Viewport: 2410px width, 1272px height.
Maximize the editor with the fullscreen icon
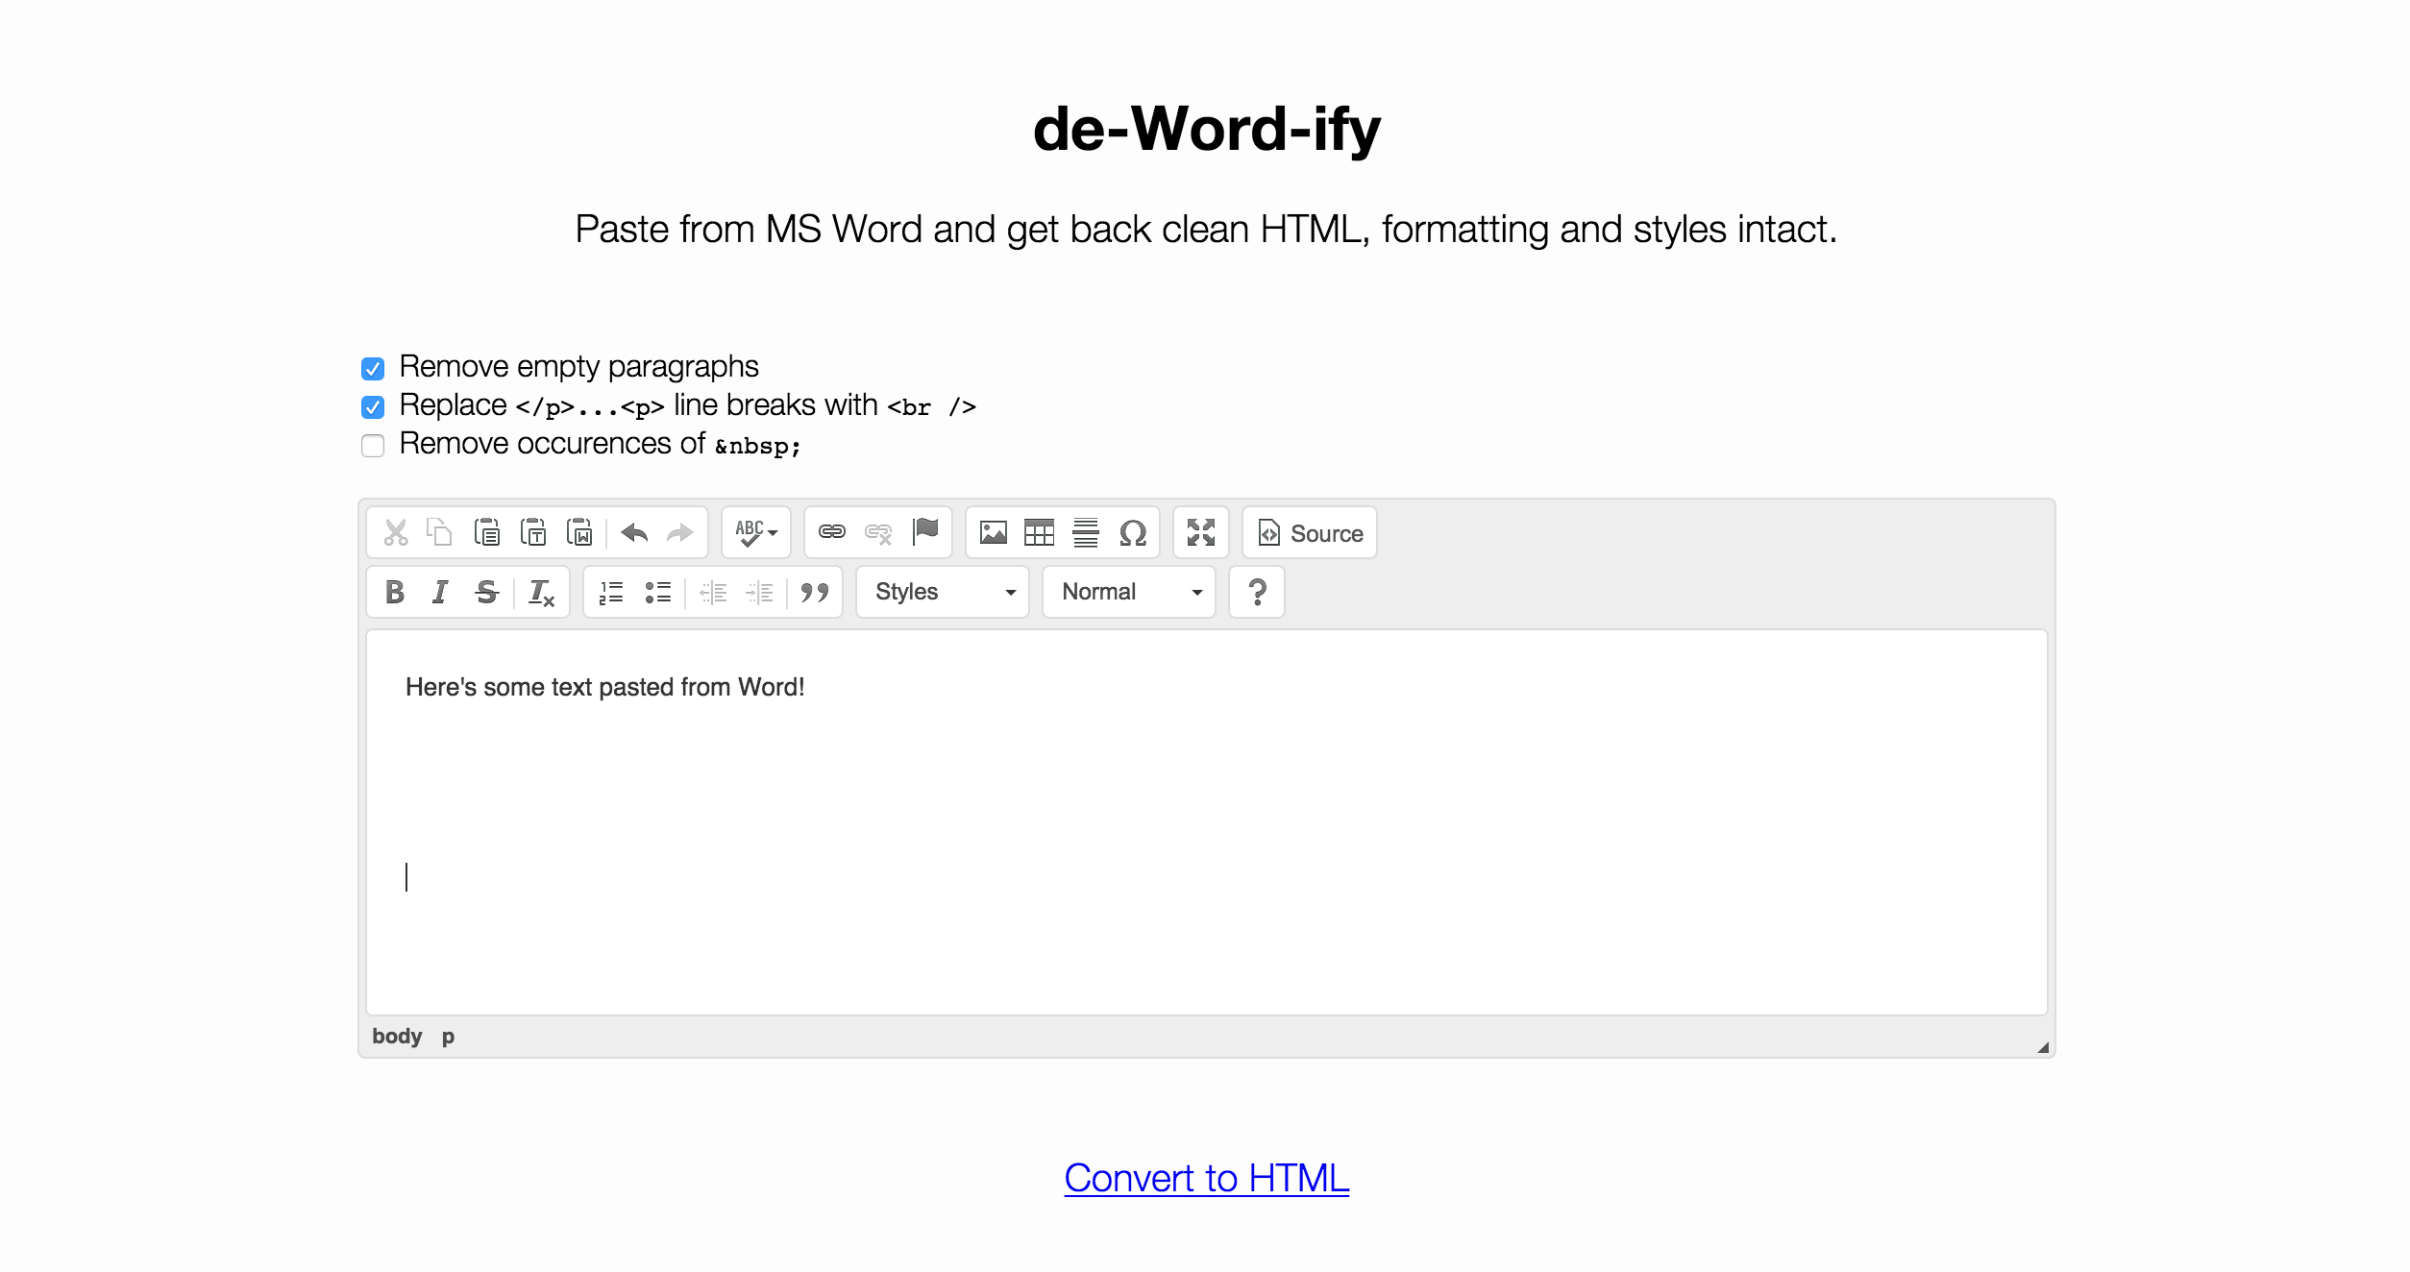(1201, 532)
